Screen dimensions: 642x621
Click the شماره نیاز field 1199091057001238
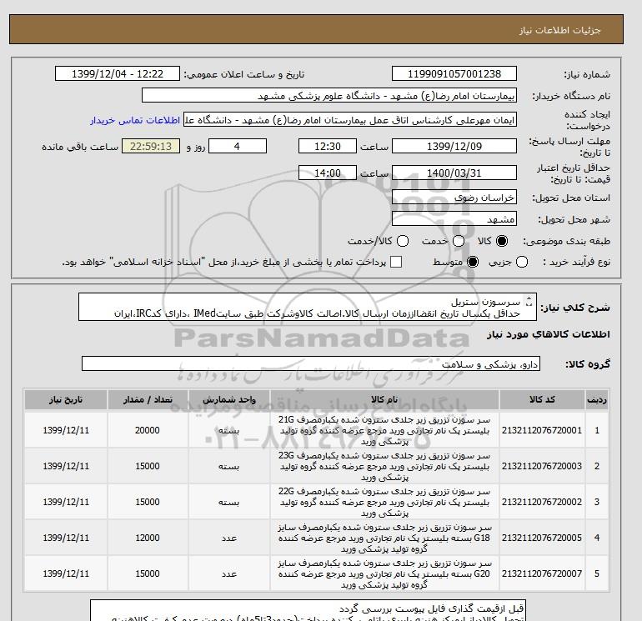pos(454,73)
